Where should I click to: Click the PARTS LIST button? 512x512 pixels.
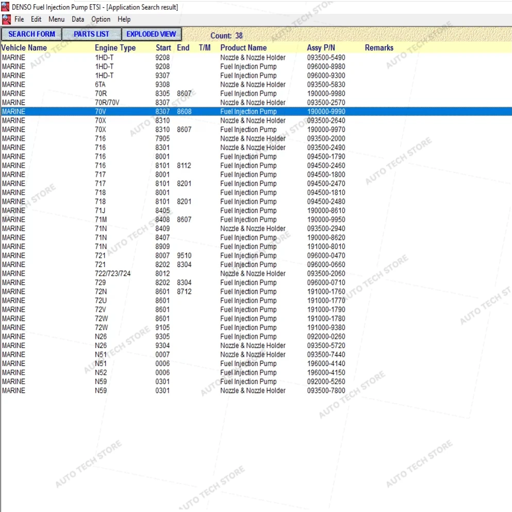(91, 34)
